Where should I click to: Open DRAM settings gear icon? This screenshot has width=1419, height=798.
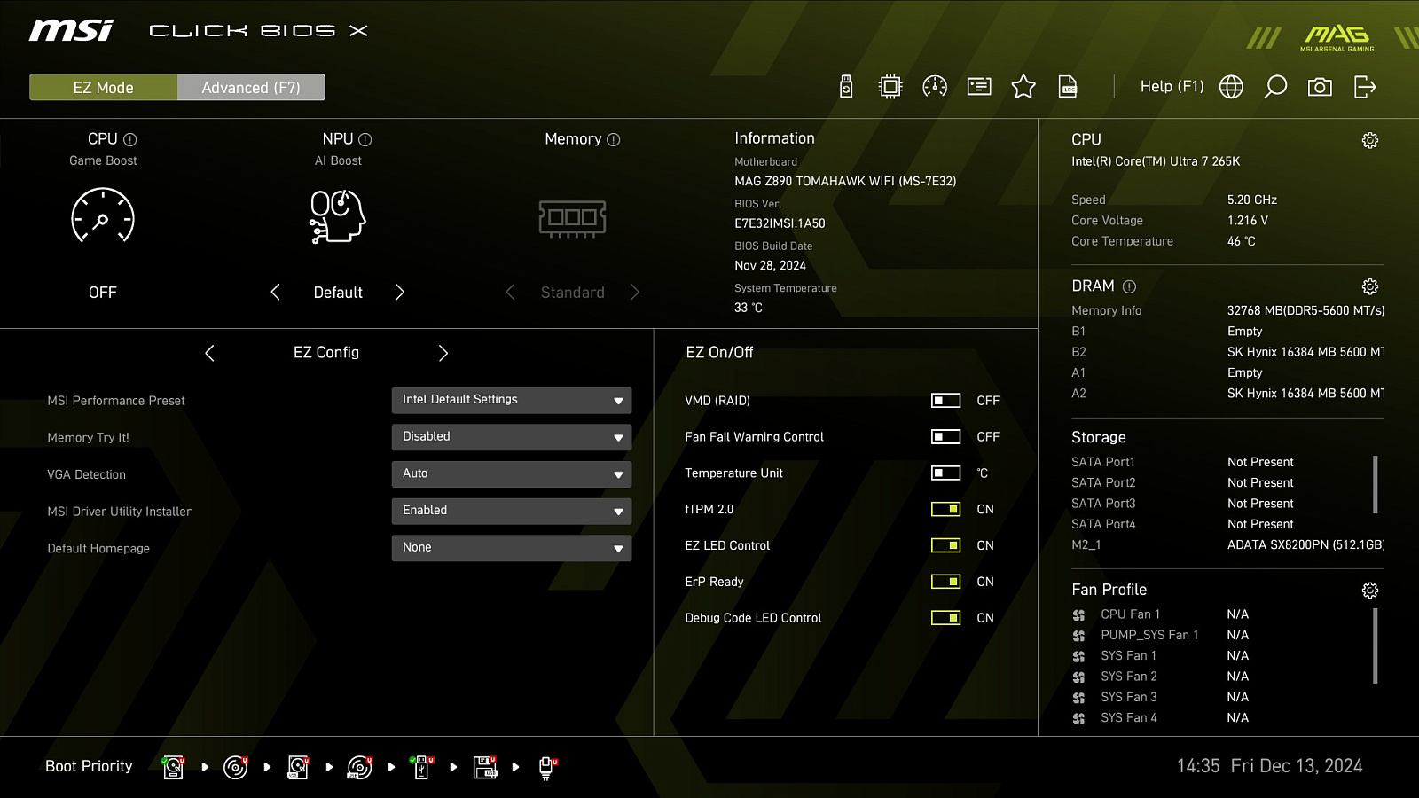point(1370,286)
